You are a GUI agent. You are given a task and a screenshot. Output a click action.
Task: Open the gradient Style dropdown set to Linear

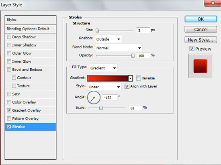tap(104, 87)
